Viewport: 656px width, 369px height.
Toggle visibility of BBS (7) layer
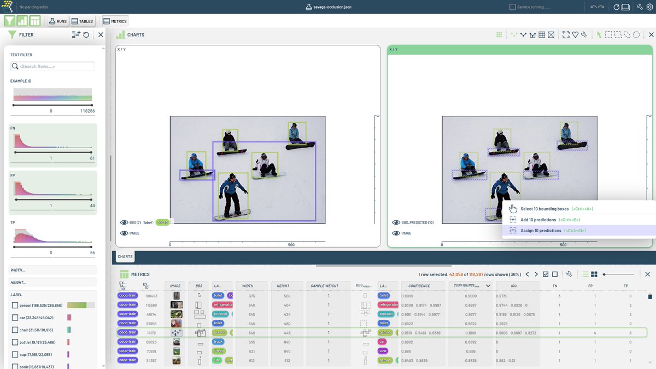124,222
